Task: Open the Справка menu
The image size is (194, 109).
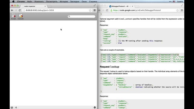Action: (x=93, y=2)
